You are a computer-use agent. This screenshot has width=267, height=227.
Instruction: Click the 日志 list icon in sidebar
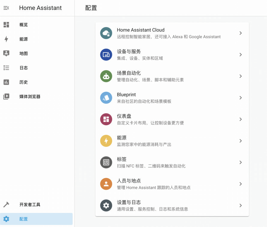6,68
